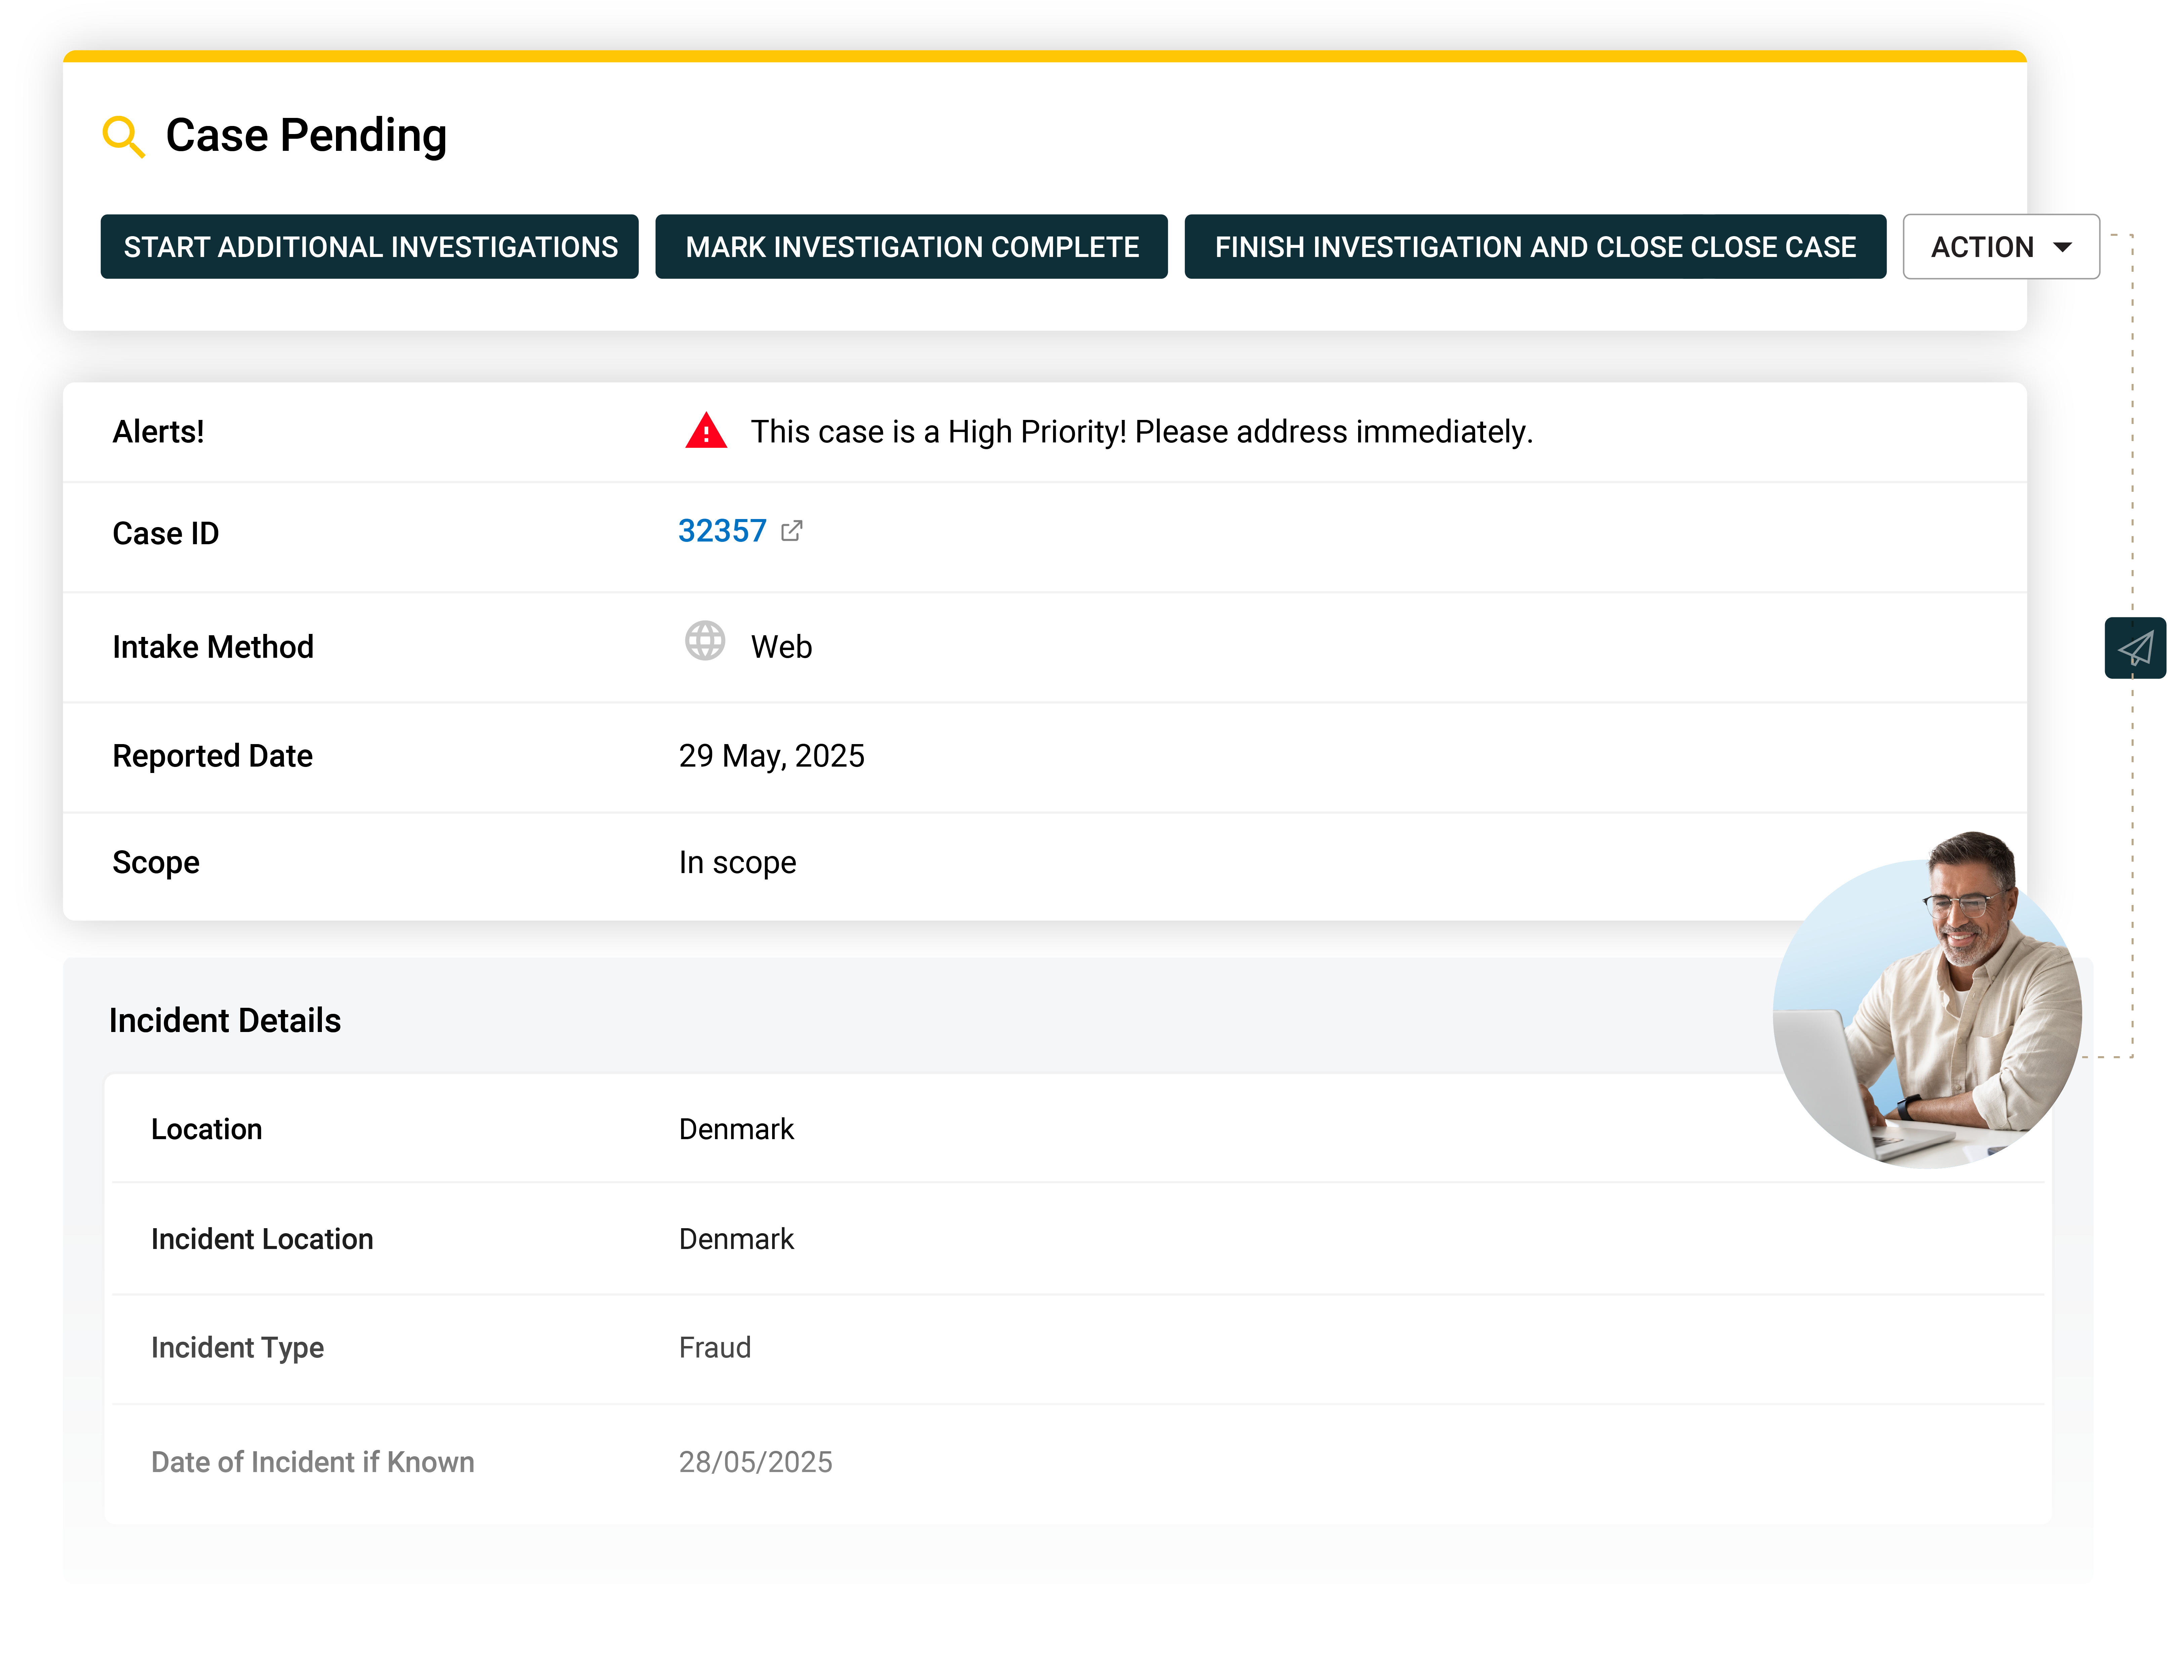Viewport: 2184px width, 1680px height.
Task: Open case ID 32357 link
Action: 722,531
